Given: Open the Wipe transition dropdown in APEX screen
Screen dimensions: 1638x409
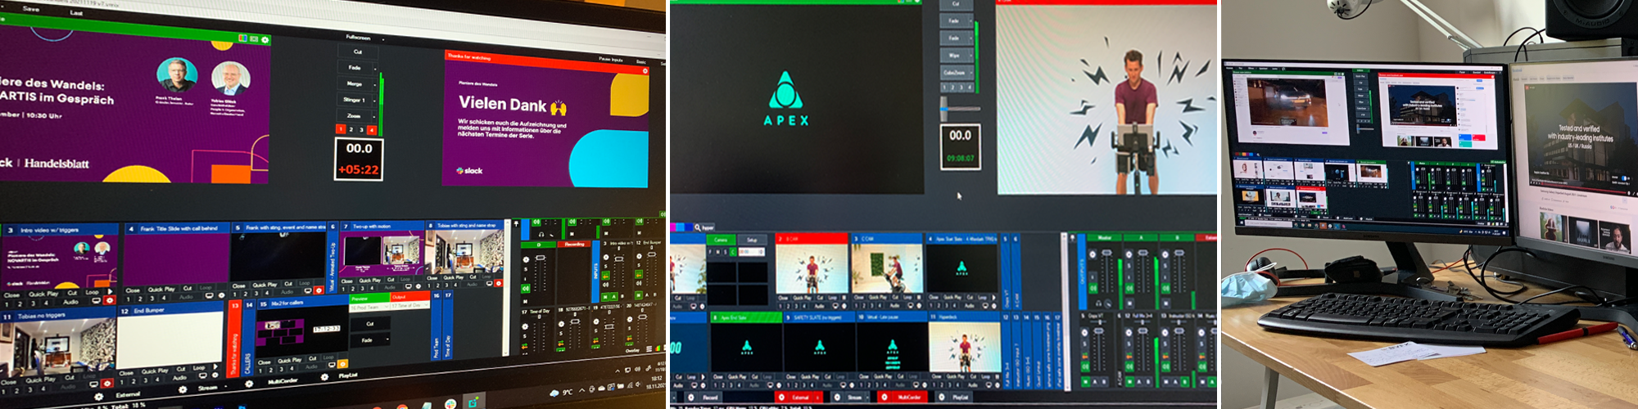Looking at the screenshot, I should click(x=972, y=56).
